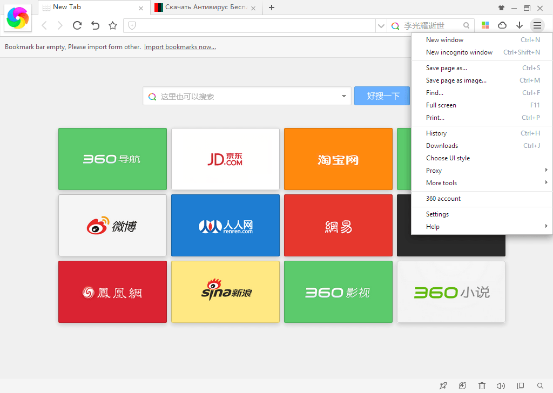Open the colorful apps grid icon
The height and width of the screenshot is (393, 553).
pyautogui.click(x=485, y=25)
